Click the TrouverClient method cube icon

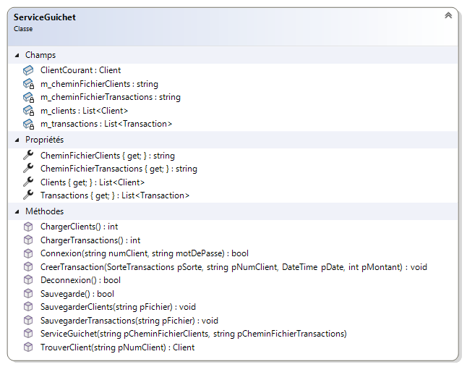click(28, 347)
